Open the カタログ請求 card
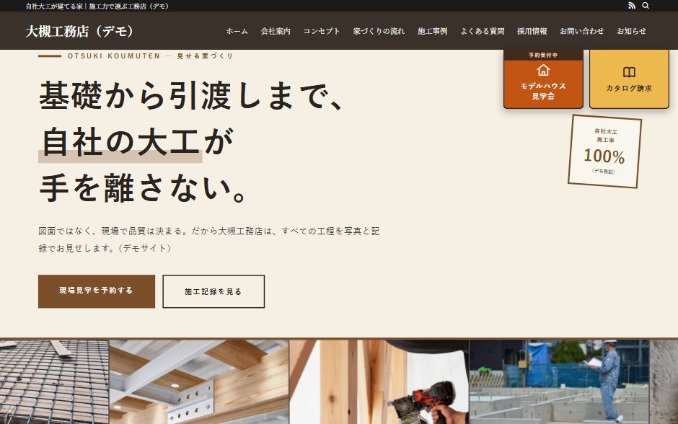This screenshot has width=678, height=424. point(629,79)
